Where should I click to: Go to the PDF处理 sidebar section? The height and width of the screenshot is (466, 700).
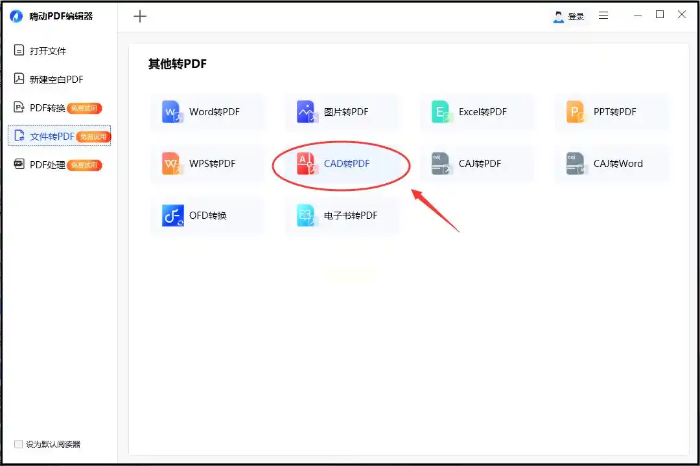[x=58, y=165]
